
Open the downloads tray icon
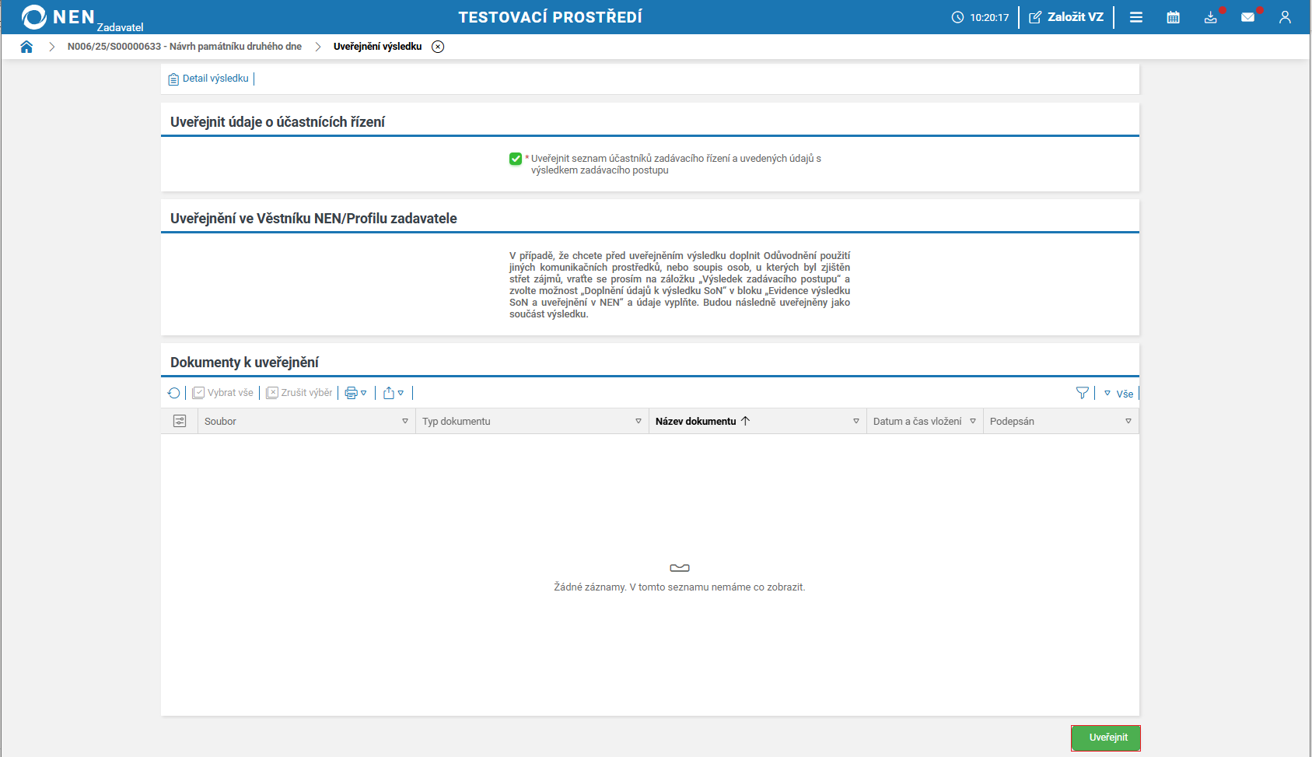[1211, 17]
